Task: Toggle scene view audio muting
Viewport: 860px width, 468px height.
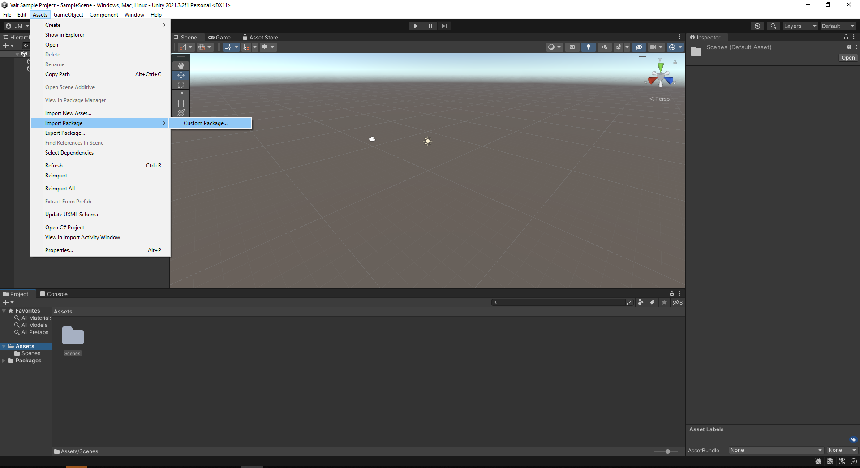Action: [x=604, y=47]
